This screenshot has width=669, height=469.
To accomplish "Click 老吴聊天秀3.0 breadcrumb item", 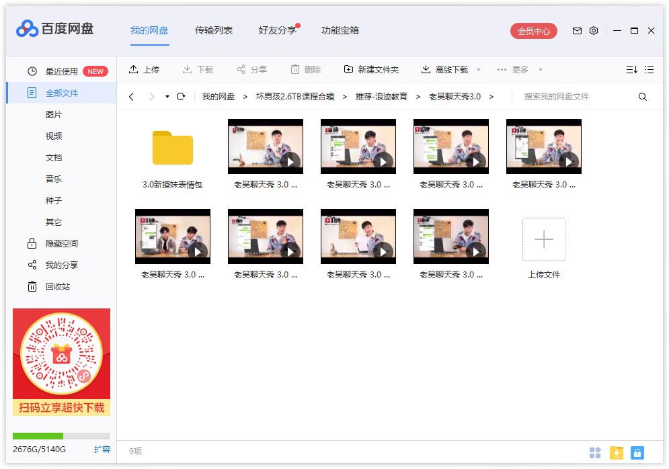I will pos(455,97).
